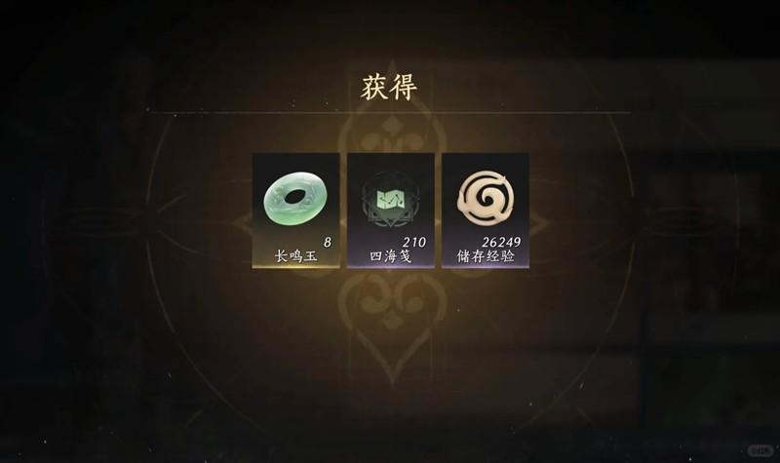Click the diamond ornament right of the experience card
The width and height of the screenshot is (780, 463).
tap(539, 225)
